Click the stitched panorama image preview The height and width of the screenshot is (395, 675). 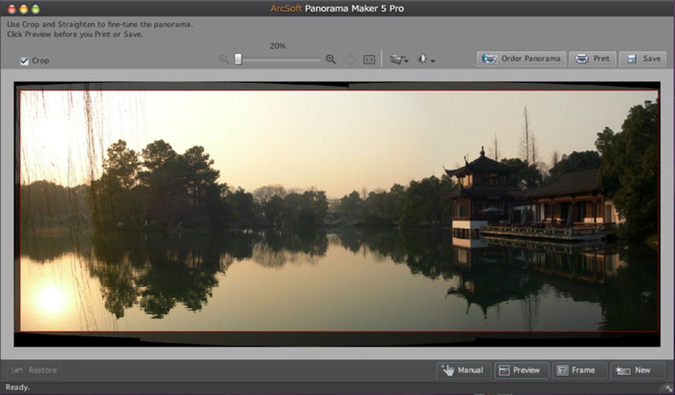tap(337, 214)
